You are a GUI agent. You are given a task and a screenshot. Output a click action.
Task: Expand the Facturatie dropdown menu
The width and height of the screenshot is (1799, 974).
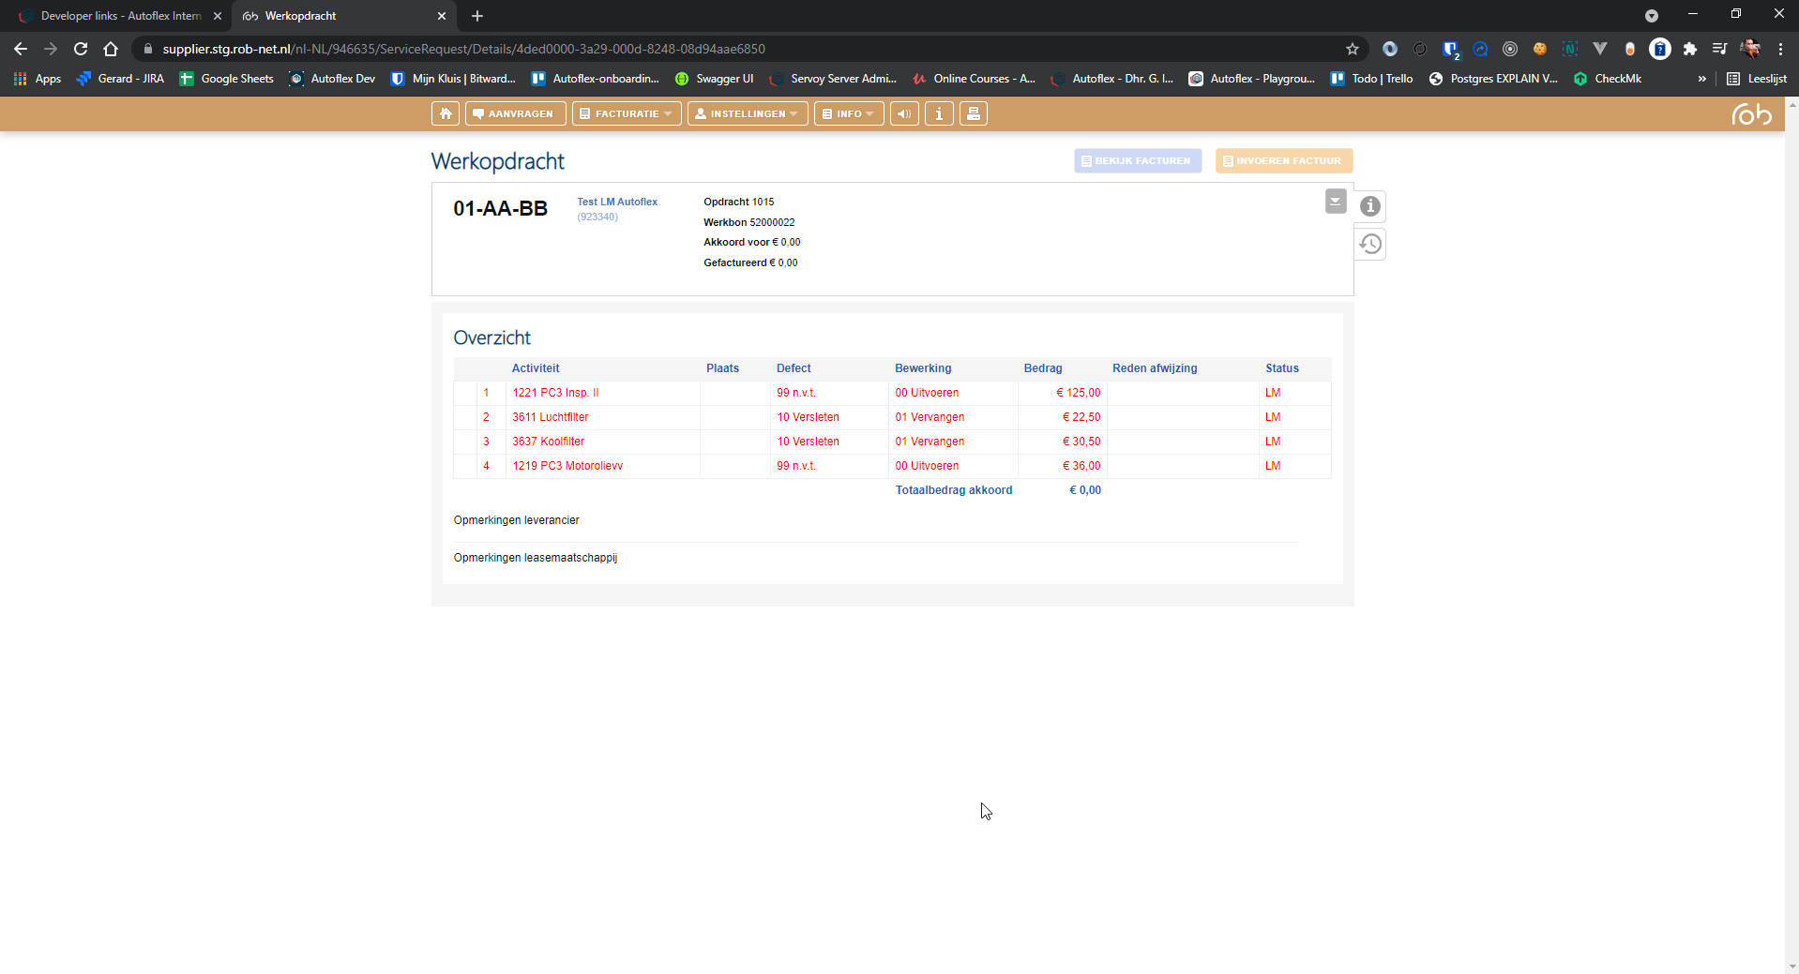626,113
